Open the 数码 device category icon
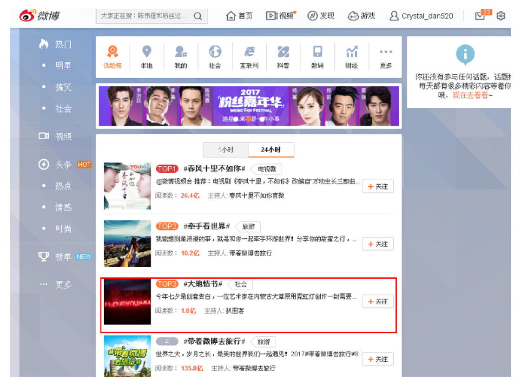The width and height of the screenshot is (521, 386). pos(317,52)
